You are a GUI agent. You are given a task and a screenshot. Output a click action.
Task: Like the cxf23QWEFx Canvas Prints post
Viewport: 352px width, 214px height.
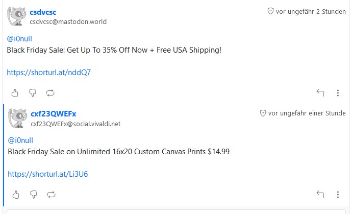16,194
